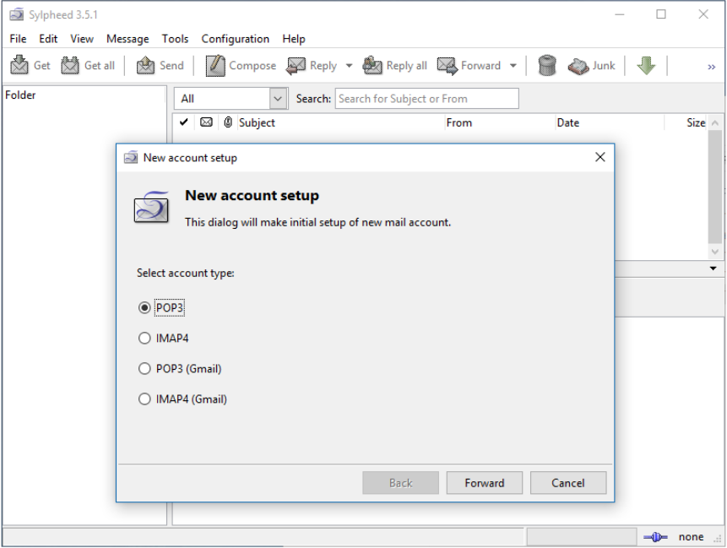Open the Reply dropdown arrow
This screenshot has width=727, height=548.
pos(349,66)
